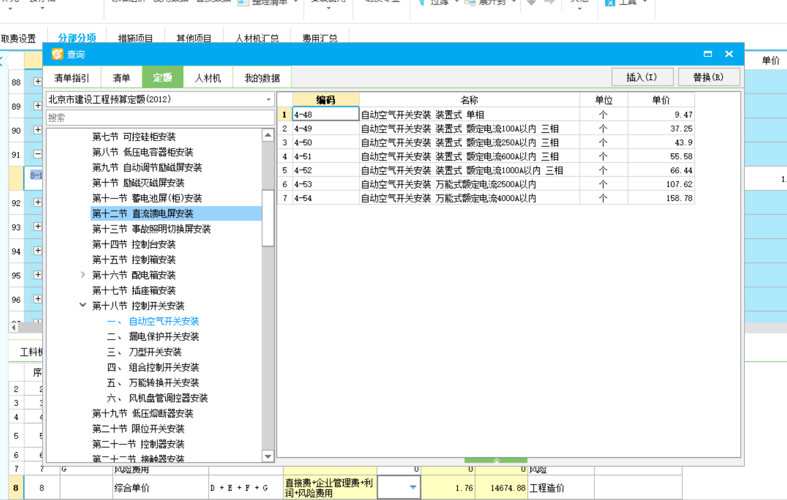This screenshot has width=787, height=500.
Task: Select 第十五节 控制箱安装
Action: coord(134,259)
